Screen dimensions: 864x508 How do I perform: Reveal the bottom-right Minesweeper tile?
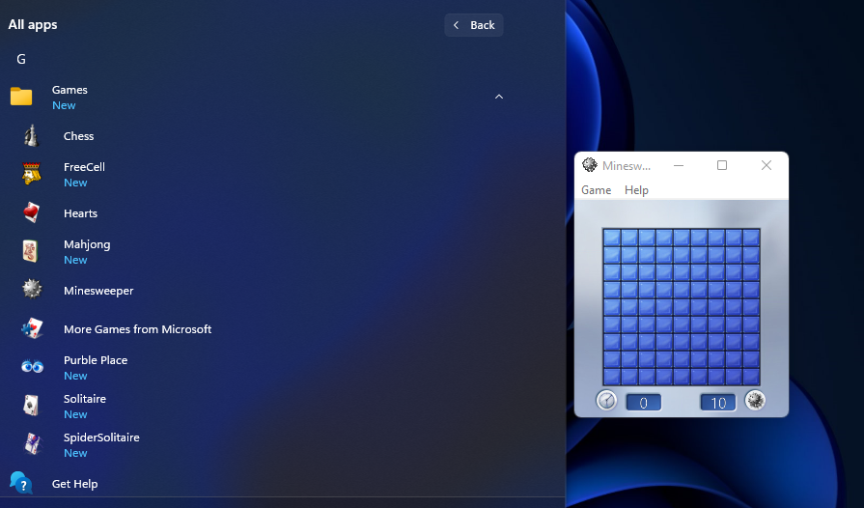pyautogui.click(x=751, y=377)
